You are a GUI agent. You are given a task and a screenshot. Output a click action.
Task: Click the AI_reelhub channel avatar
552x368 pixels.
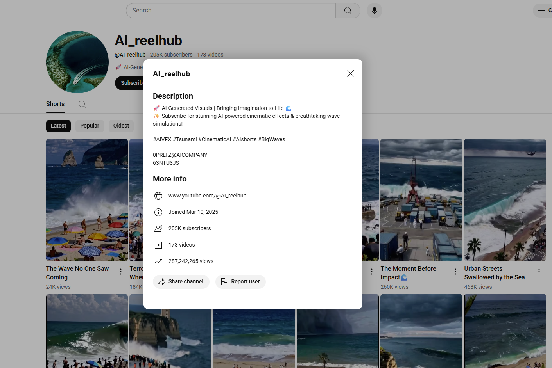[77, 62]
